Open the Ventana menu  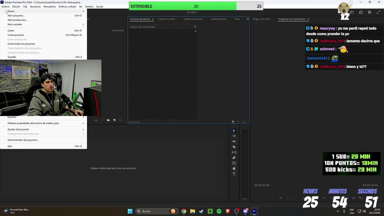point(89,7)
